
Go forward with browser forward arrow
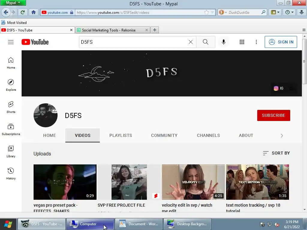[x=13, y=12]
